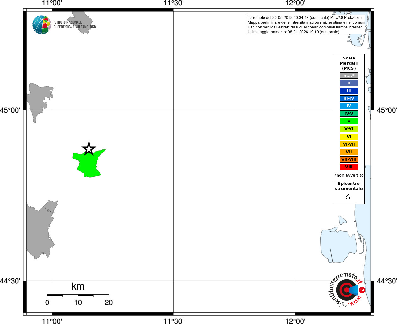Click the top 11°30' longitude label

(x=173, y=3)
